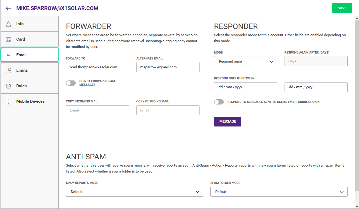Viewport: 360px width, 209px height.
Task: Enable Do Not Forward Spam Messages toggle
Action: click(x=71, y=83)
